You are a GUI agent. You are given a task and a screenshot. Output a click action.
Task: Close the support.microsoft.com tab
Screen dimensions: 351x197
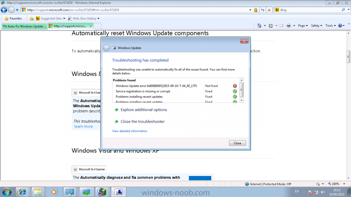pyautogui.click(x=91, y=26)
